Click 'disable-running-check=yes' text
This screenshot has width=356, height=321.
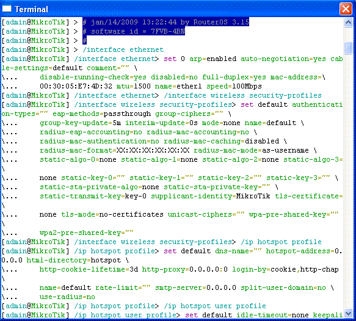pyautogui.click(x=93, y=77)
